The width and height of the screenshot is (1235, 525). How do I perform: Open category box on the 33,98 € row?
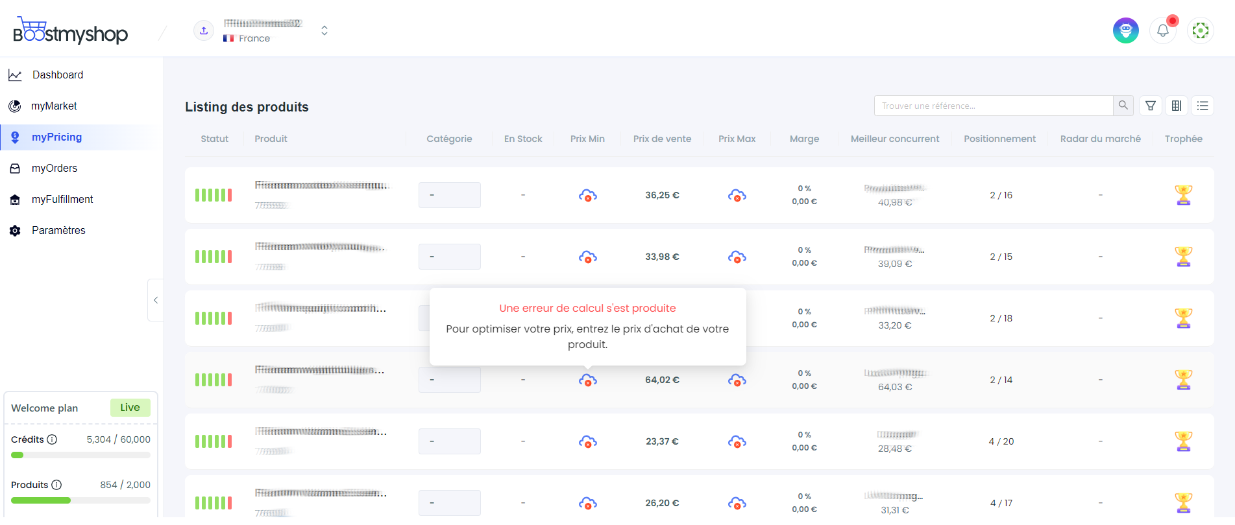coord(450,257)
